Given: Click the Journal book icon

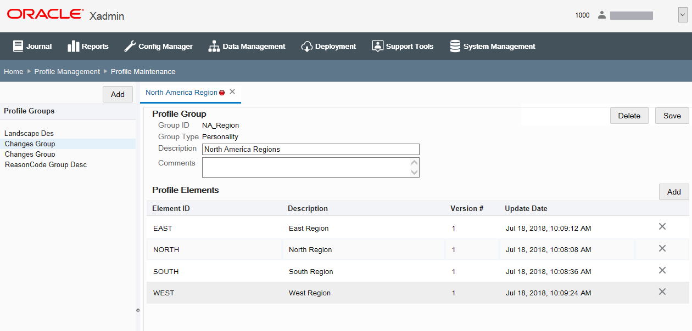Looking at the screenshot, I should 18,46.
